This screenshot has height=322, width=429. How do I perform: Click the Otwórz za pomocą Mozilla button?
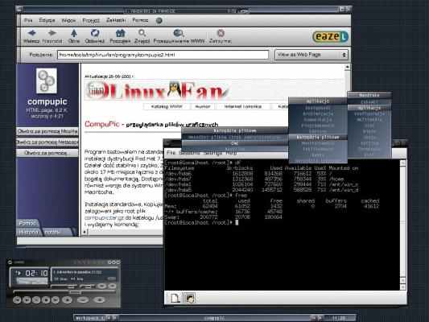47,131
